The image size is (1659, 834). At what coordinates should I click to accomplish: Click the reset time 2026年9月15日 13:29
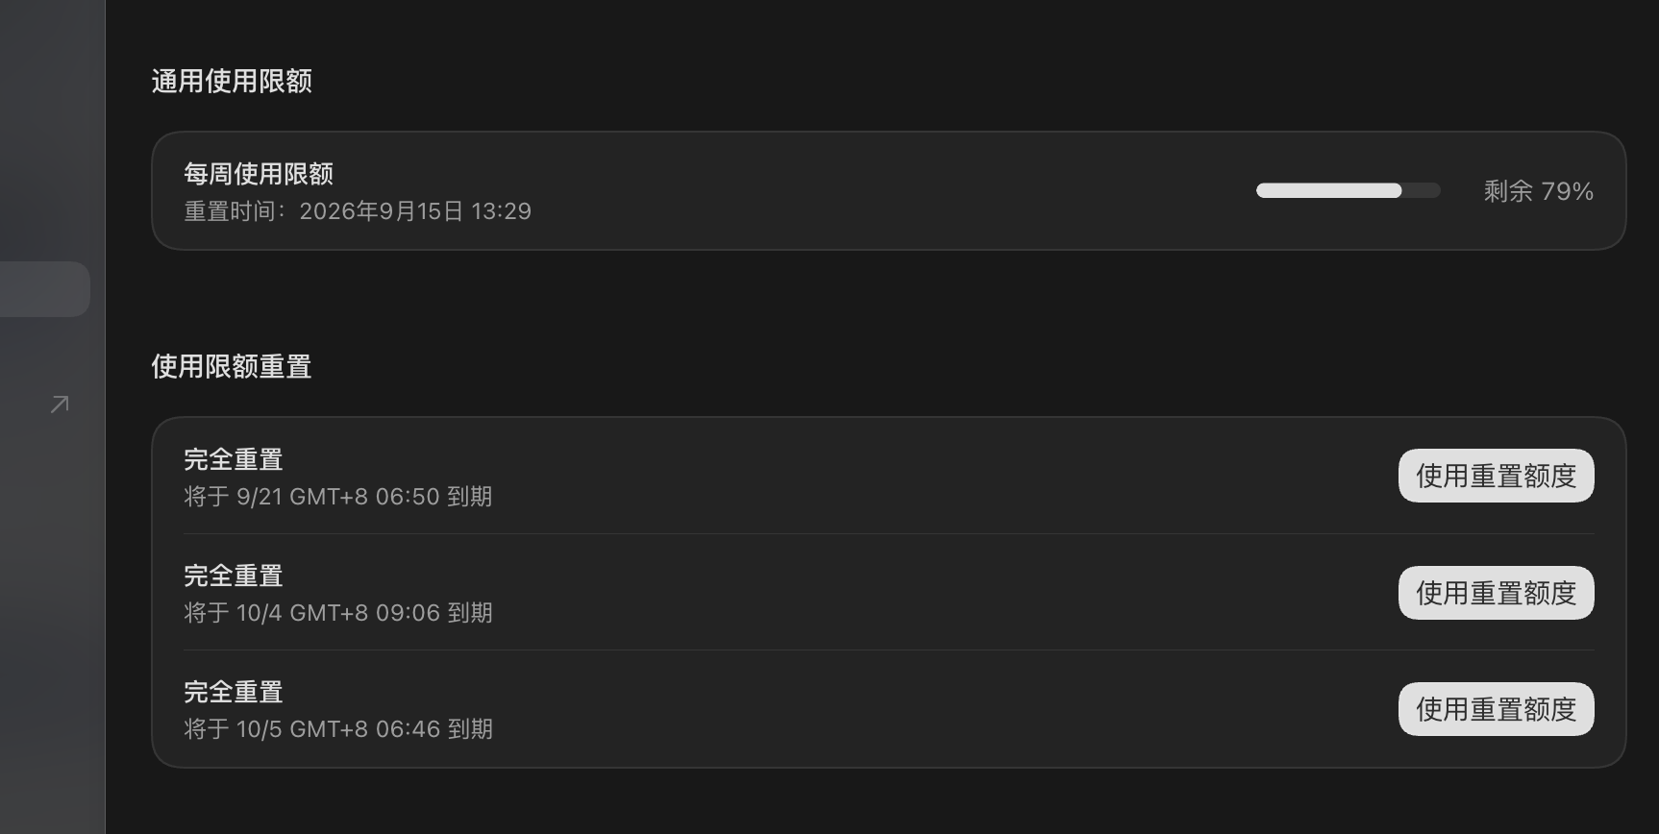pyautogui.click(x=415, y=211)
